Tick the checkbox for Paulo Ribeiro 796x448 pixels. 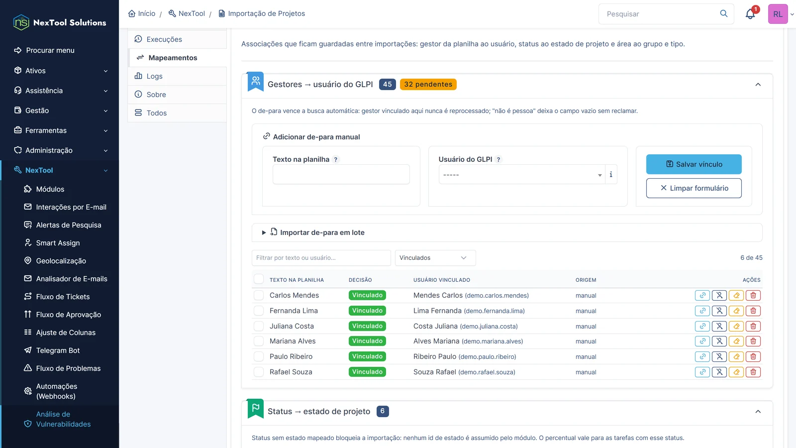pos(259,356)
